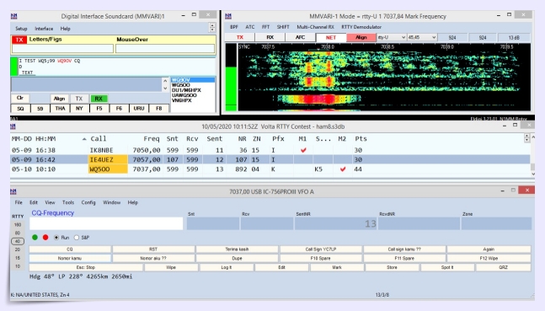The image size is (545, 311).
Task: Click the red Align button in MMVARI-1
Action: [361, 37]
